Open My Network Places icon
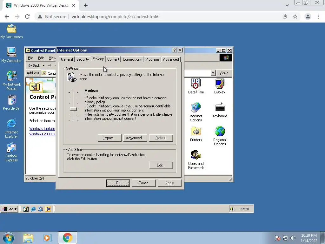Image resolution: width=325 pixels, height=244 pixels. click(x=11, y=80)
